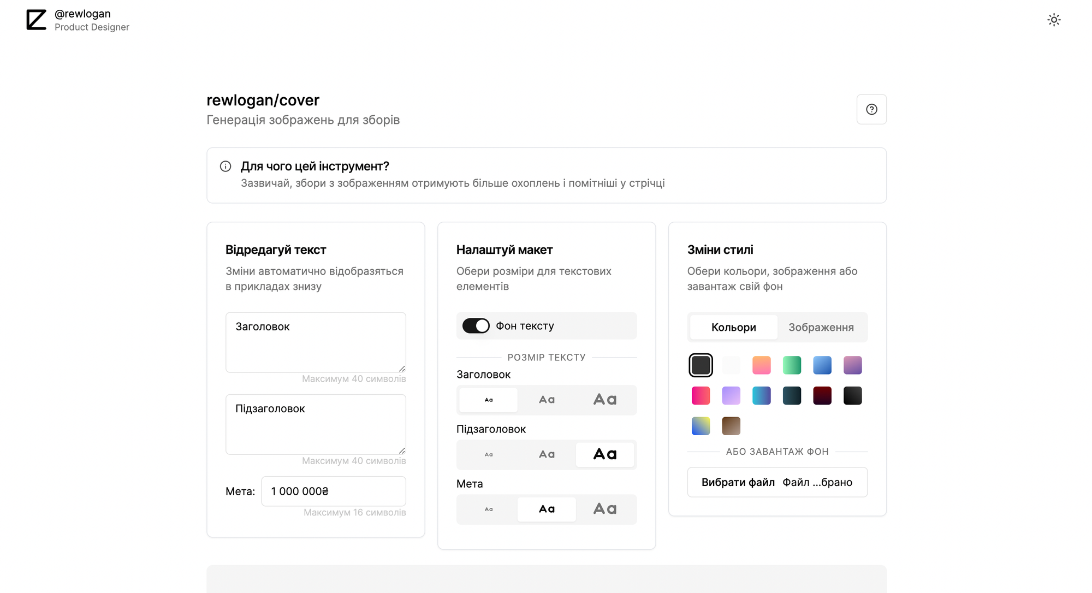Screen dimensions: 1092x593
Task: Select large Aa size for Підзаголовок
Action: [604, 455]
